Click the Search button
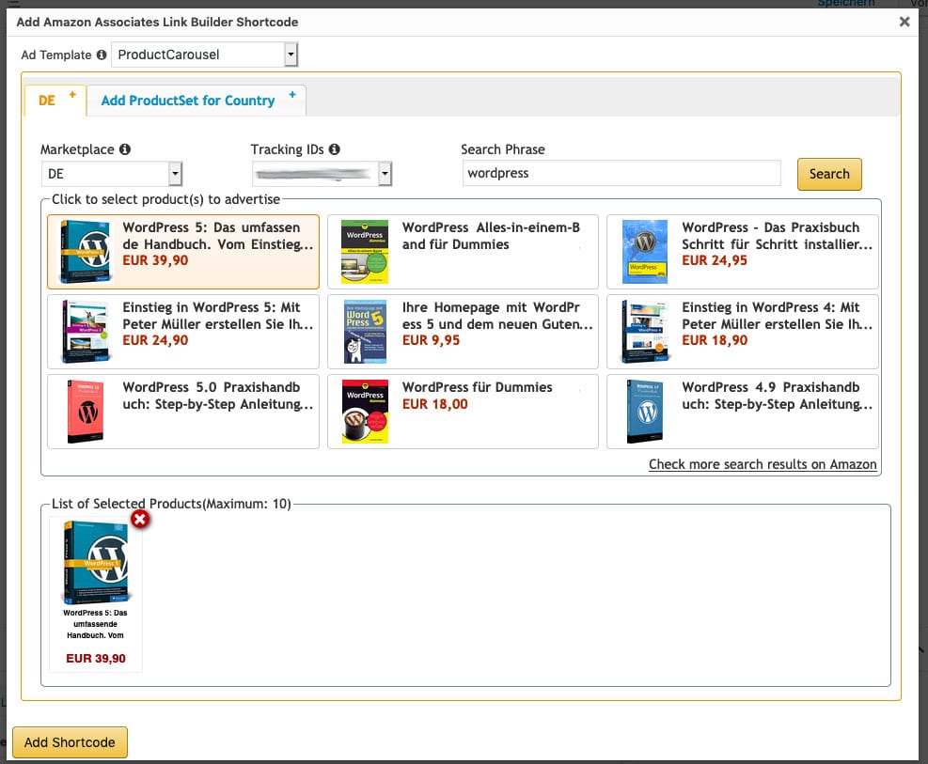 (x=829, y=174)
